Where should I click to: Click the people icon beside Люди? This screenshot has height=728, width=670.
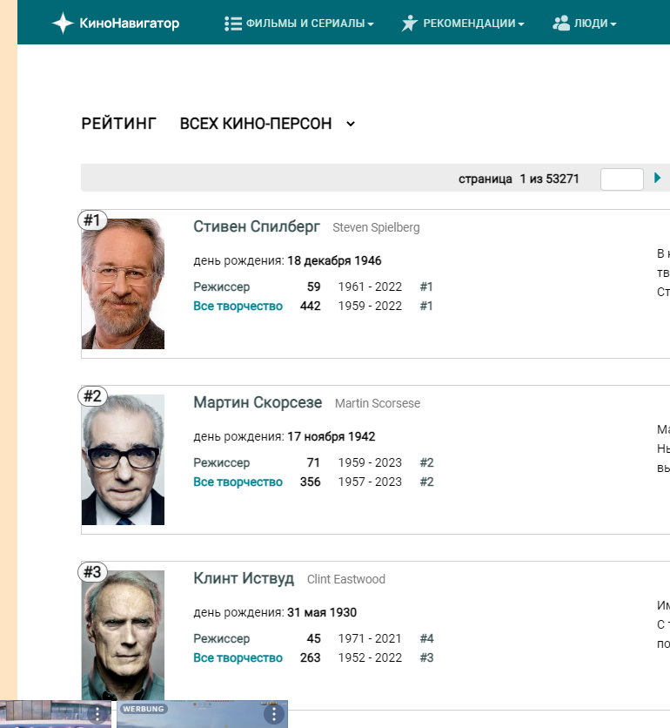coord(561,24)
